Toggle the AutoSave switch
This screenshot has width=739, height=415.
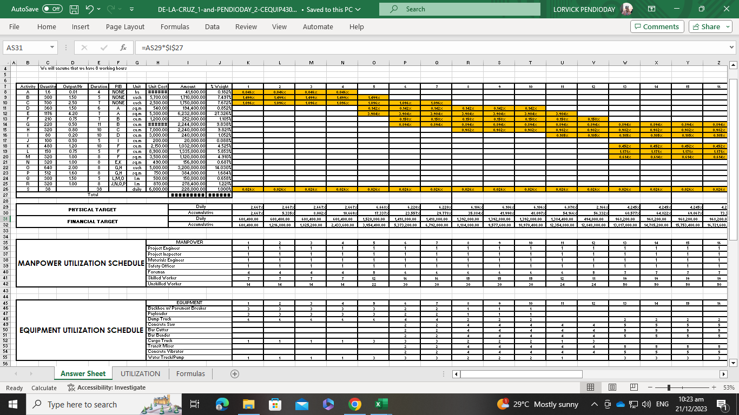pos(52,9)
